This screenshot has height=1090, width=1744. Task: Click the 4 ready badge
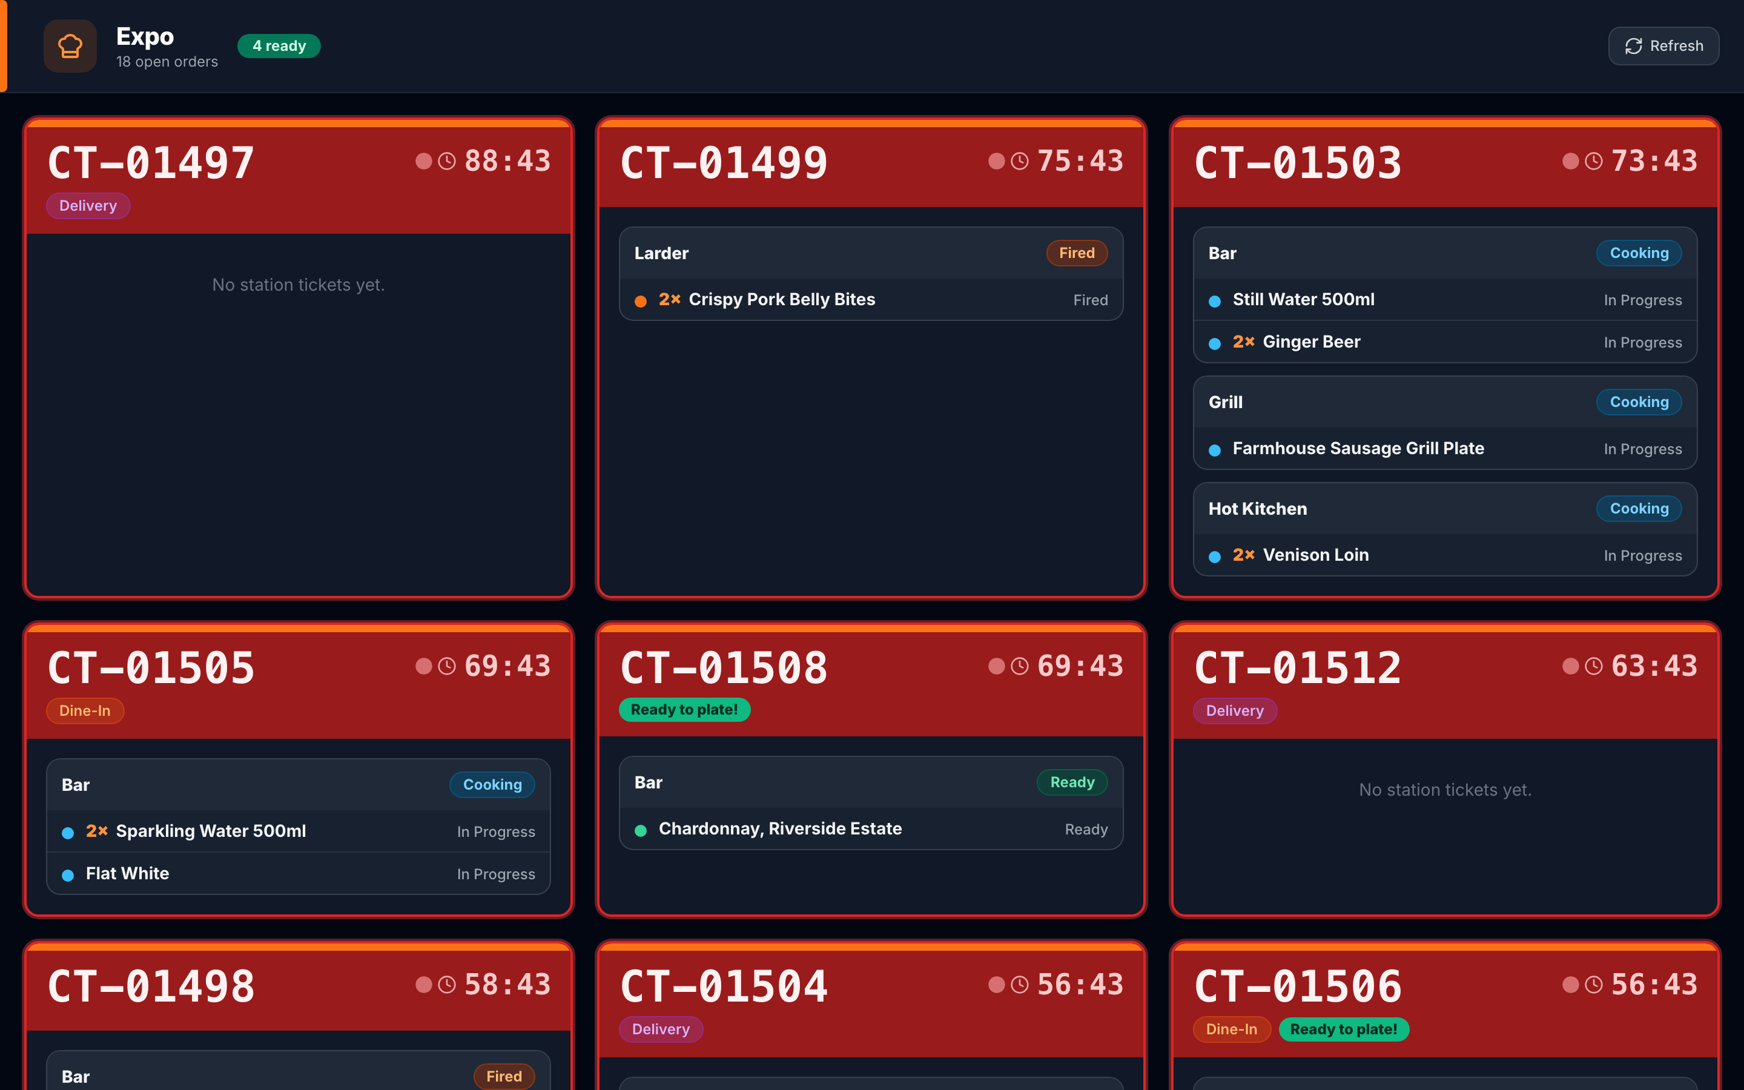[x=279, y=46]
